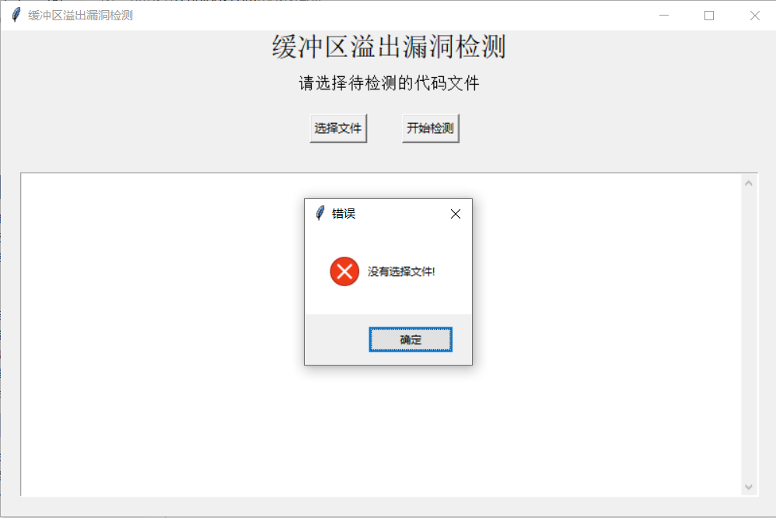Click the main window title text
Image resolution: width=776 pixels, height=518 pixels.
click(80, 16)
